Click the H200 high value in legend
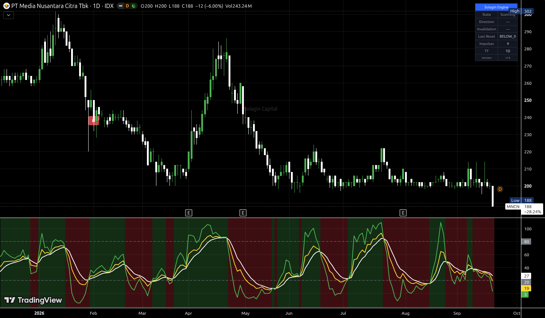The width and height of the screenshot is (545, 318). (x=161, y=6)
